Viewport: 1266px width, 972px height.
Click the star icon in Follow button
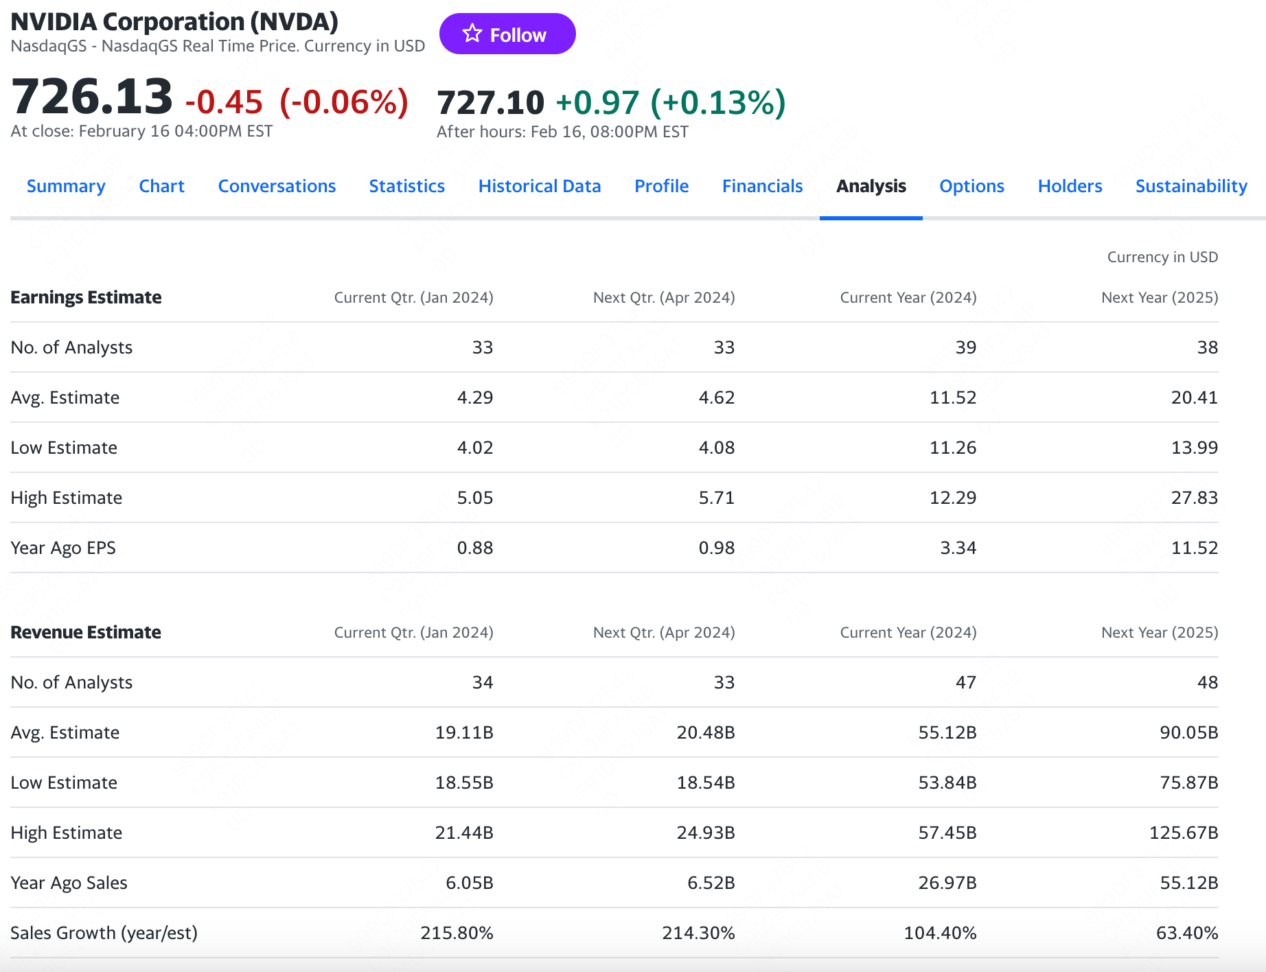[x=472, y=34]
